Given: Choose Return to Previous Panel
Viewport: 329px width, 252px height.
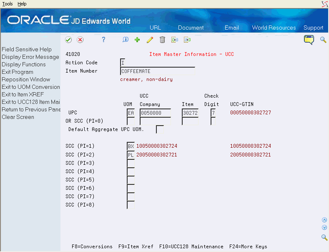Looking at the screenshot, I should [31, 110].
